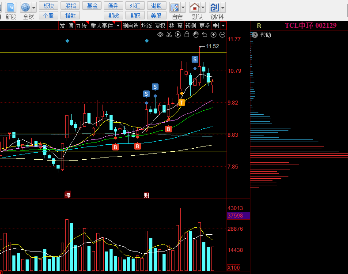Screen dimensions: 348x274
Task: Open the 港股 Hong Kong stocks button
Action: pos(156,6)
